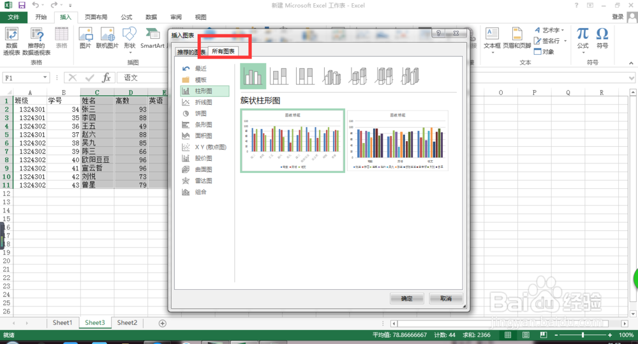The width and height of the screenshot is (638, 344).
Task: Choose 雷达图 radar chart category
Action: 205,181
